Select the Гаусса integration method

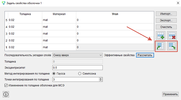click(x=54, y=73)
